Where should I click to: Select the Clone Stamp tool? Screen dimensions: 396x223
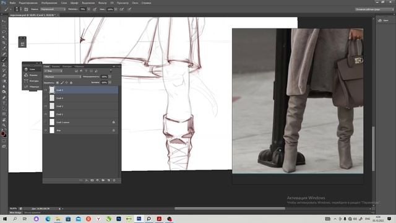point(4,65)
